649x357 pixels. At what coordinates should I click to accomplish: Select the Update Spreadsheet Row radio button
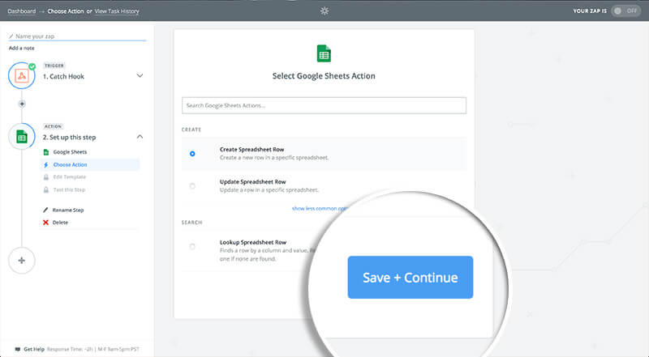[x=192, y=186]
